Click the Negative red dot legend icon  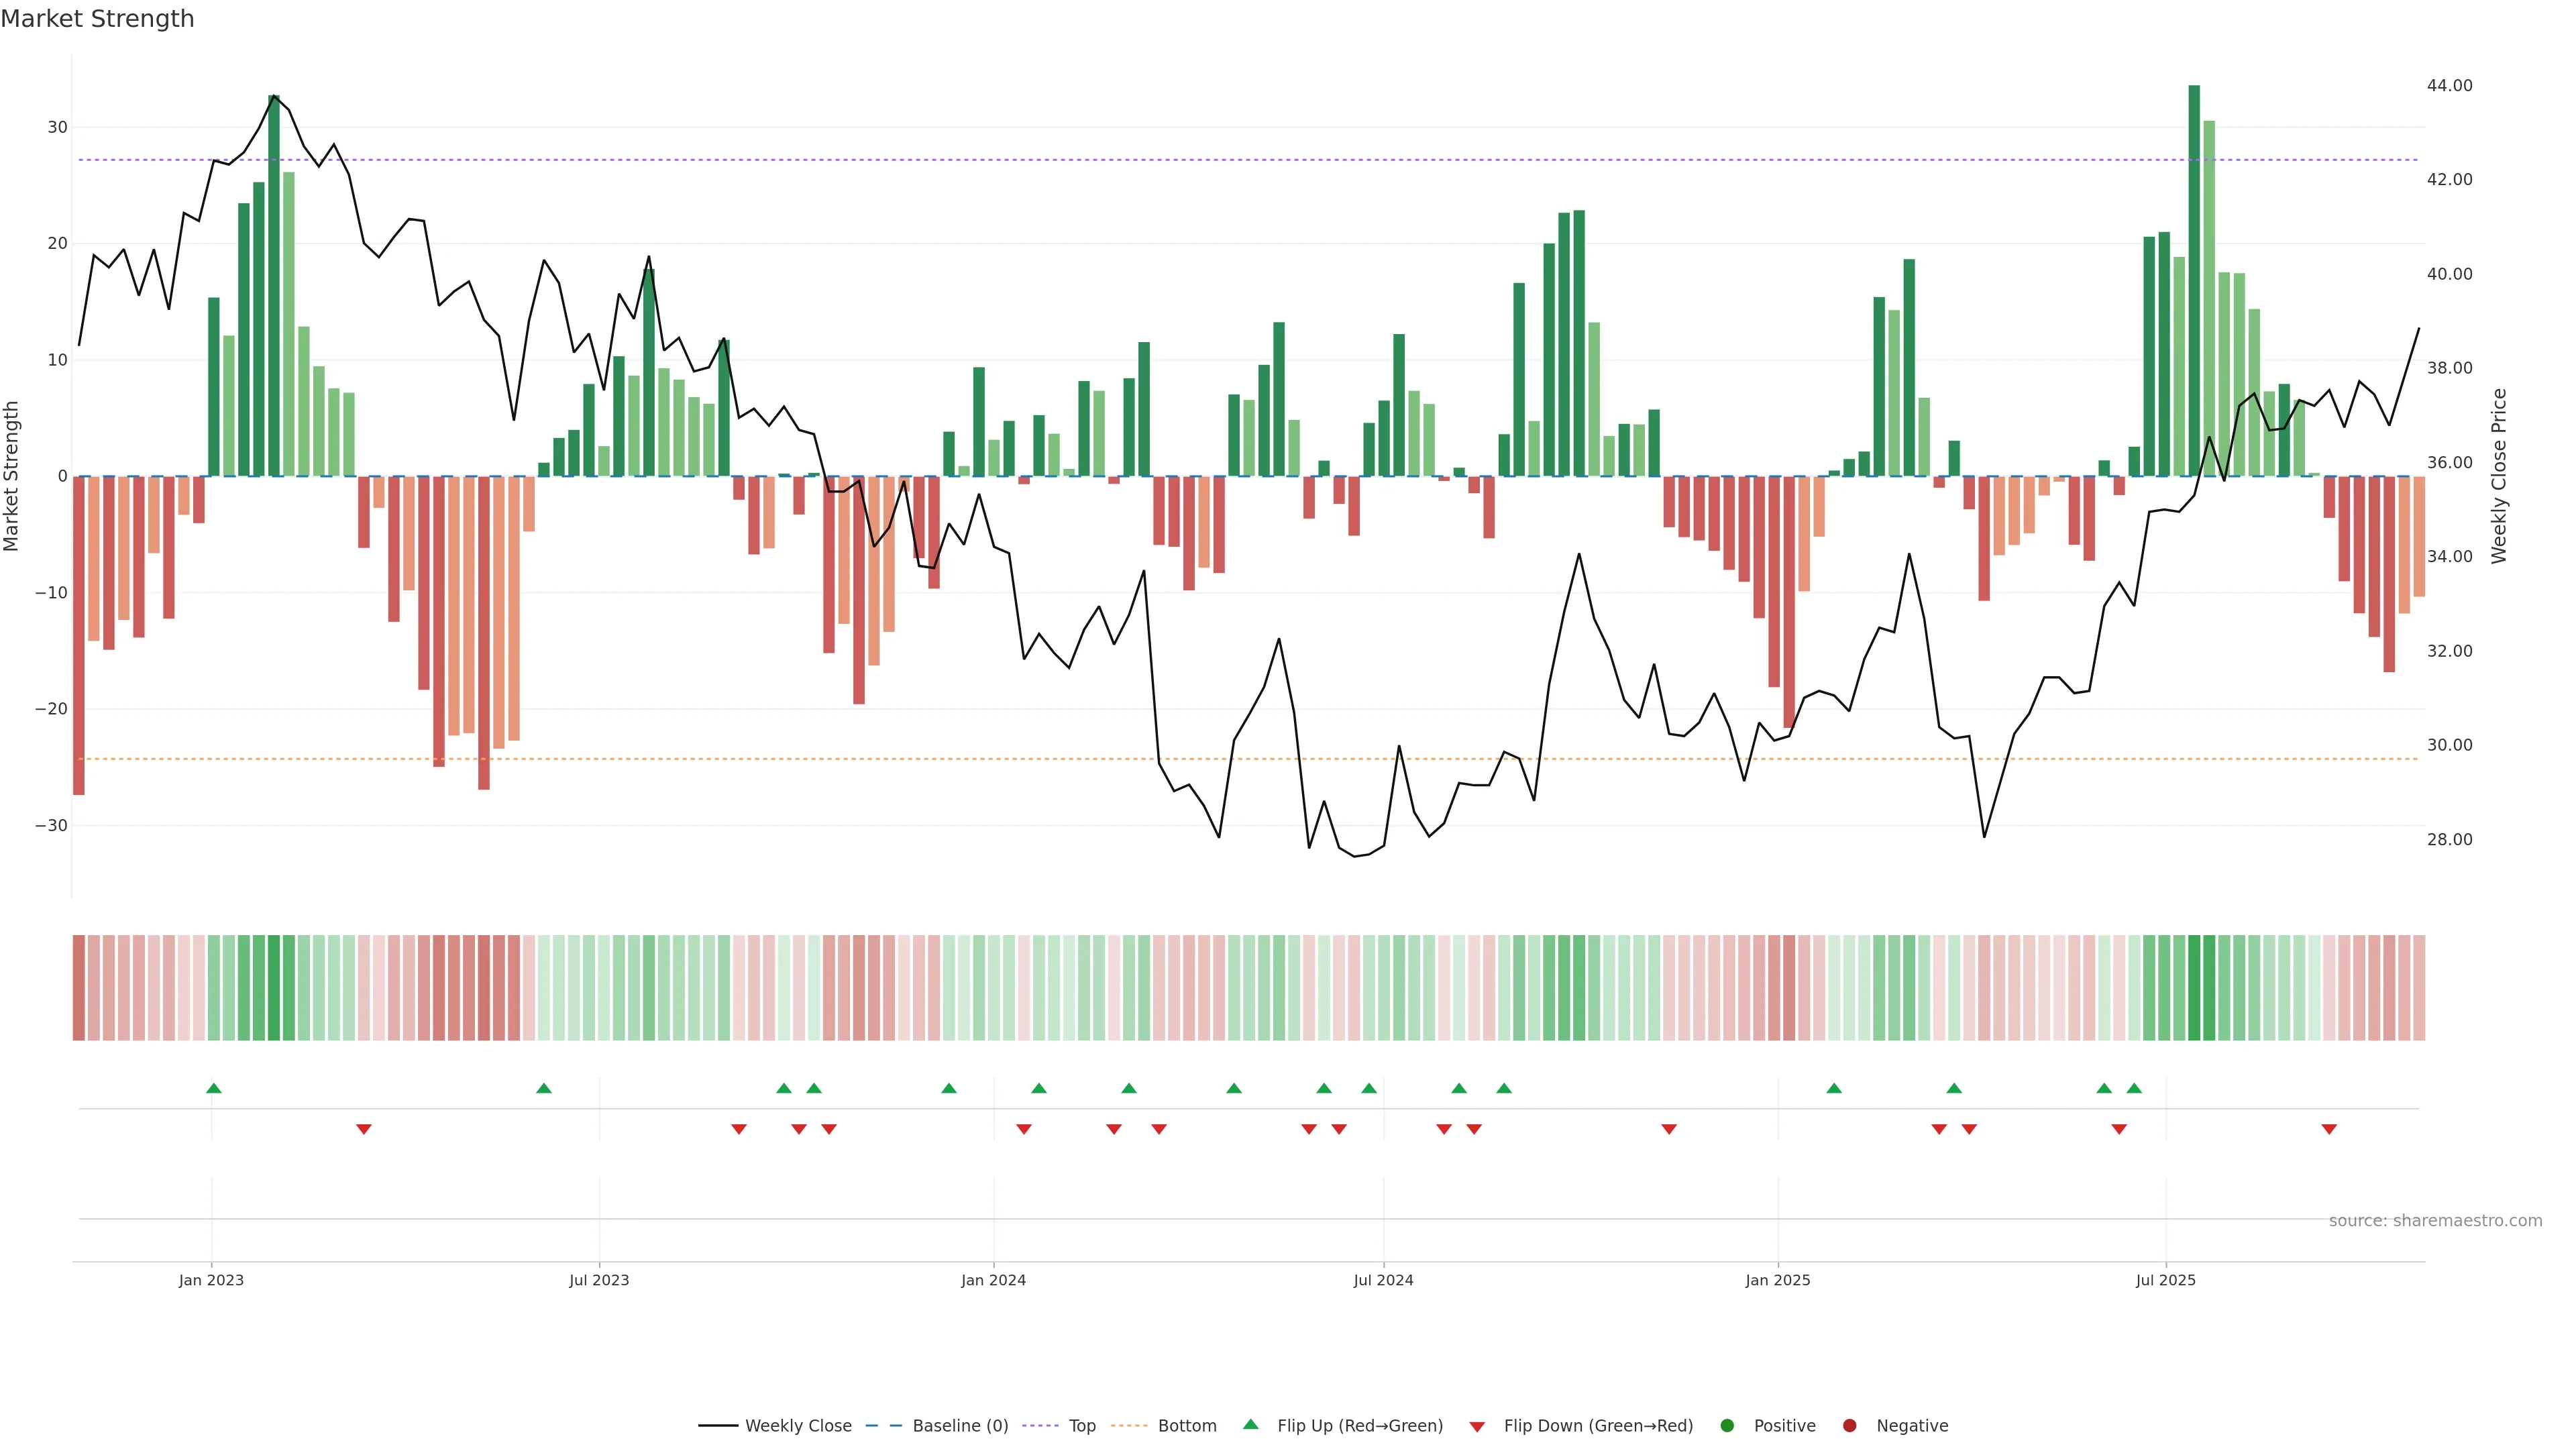(x=1849, y=1425)
